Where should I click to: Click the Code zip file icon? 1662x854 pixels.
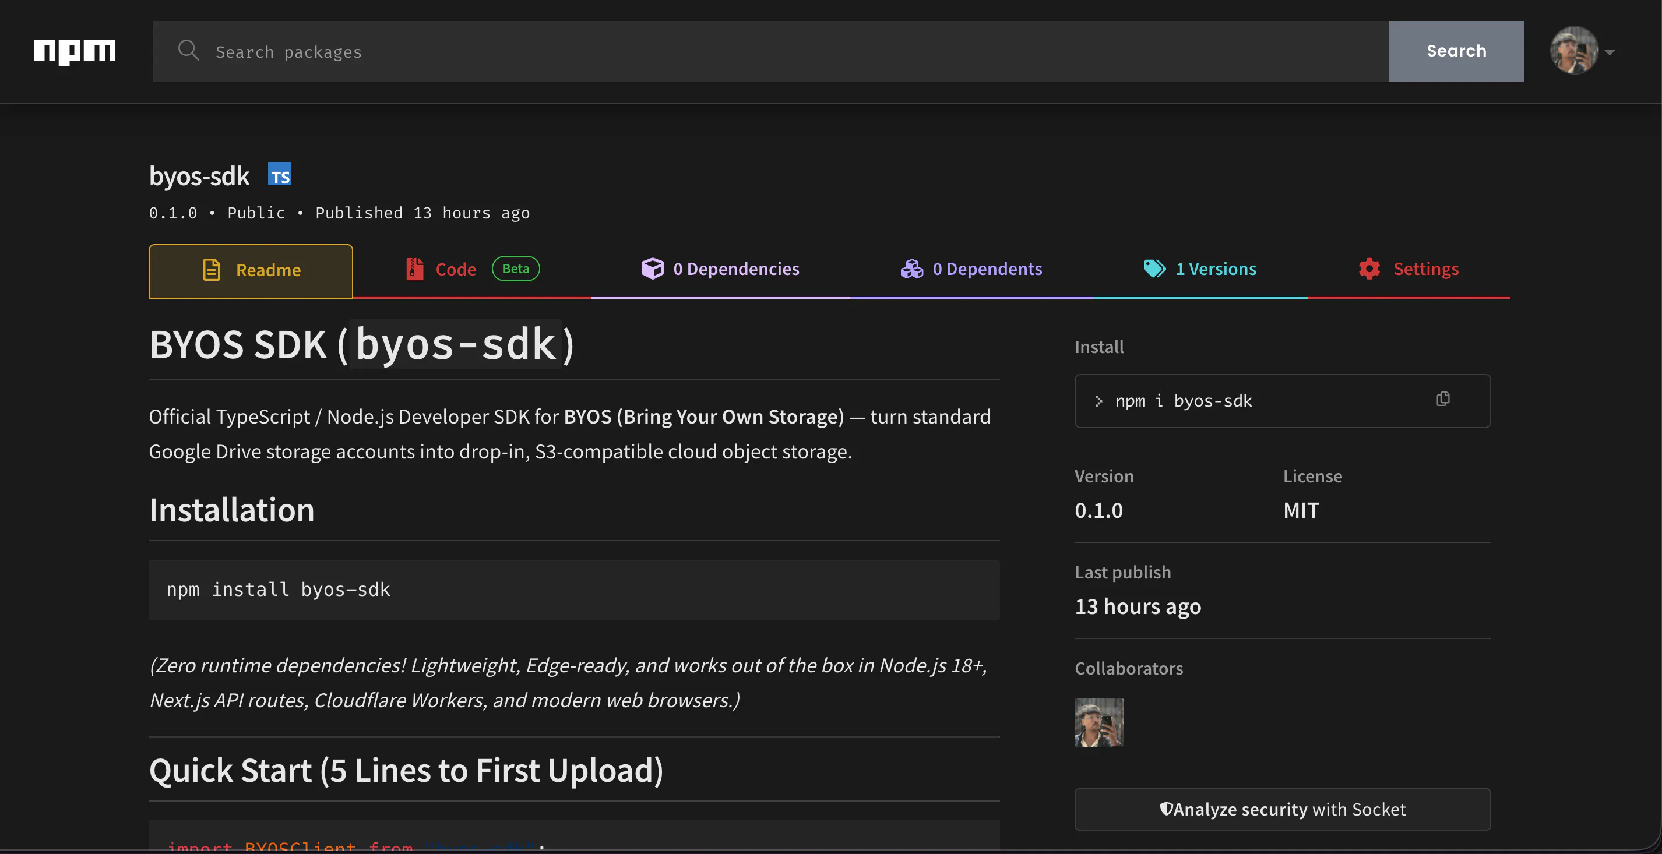[414, 269]
